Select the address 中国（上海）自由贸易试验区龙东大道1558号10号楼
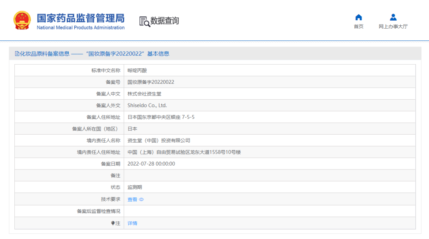 point(184,152)
